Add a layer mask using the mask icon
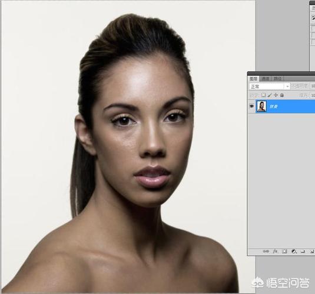This screenshot has width=315, height=294. [284, 251]
